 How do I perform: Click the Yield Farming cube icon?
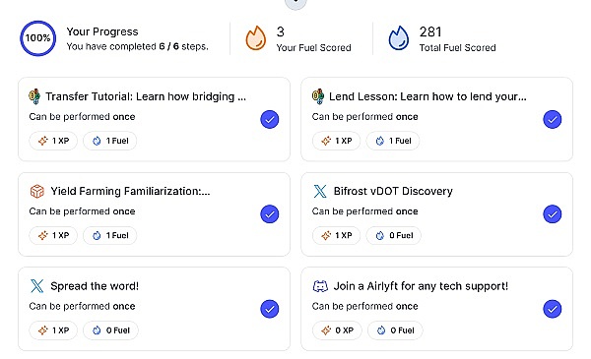[x=37, y=191]
